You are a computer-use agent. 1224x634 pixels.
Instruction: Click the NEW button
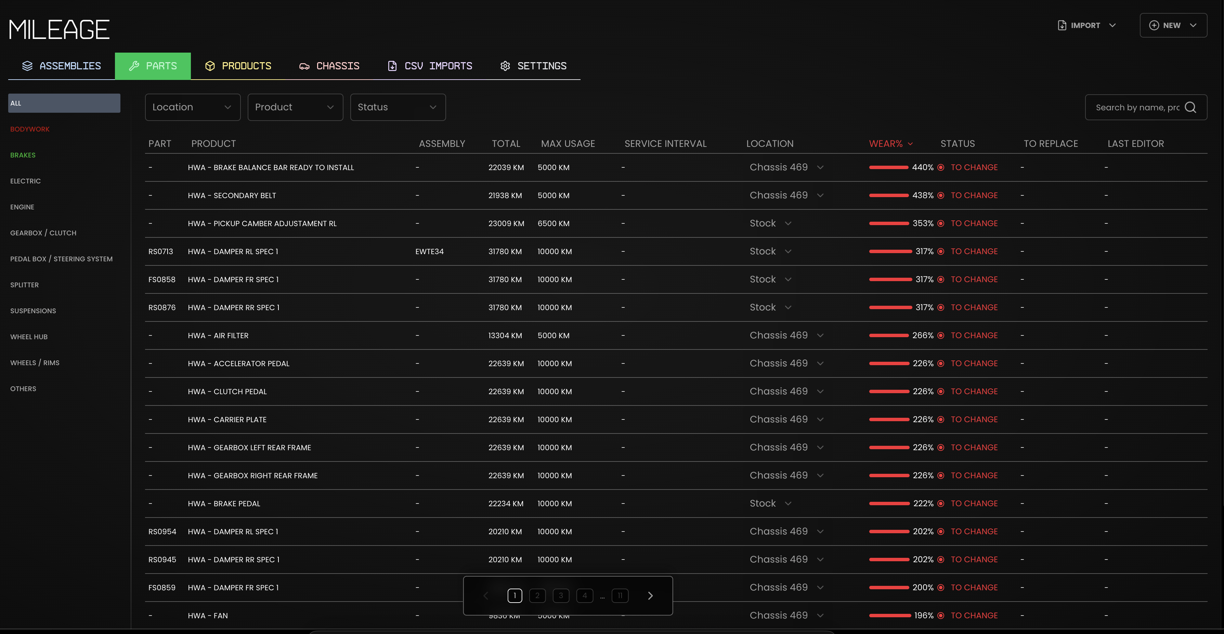(1173, 25)
